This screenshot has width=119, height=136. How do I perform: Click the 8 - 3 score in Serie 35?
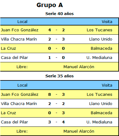(56, 95)
